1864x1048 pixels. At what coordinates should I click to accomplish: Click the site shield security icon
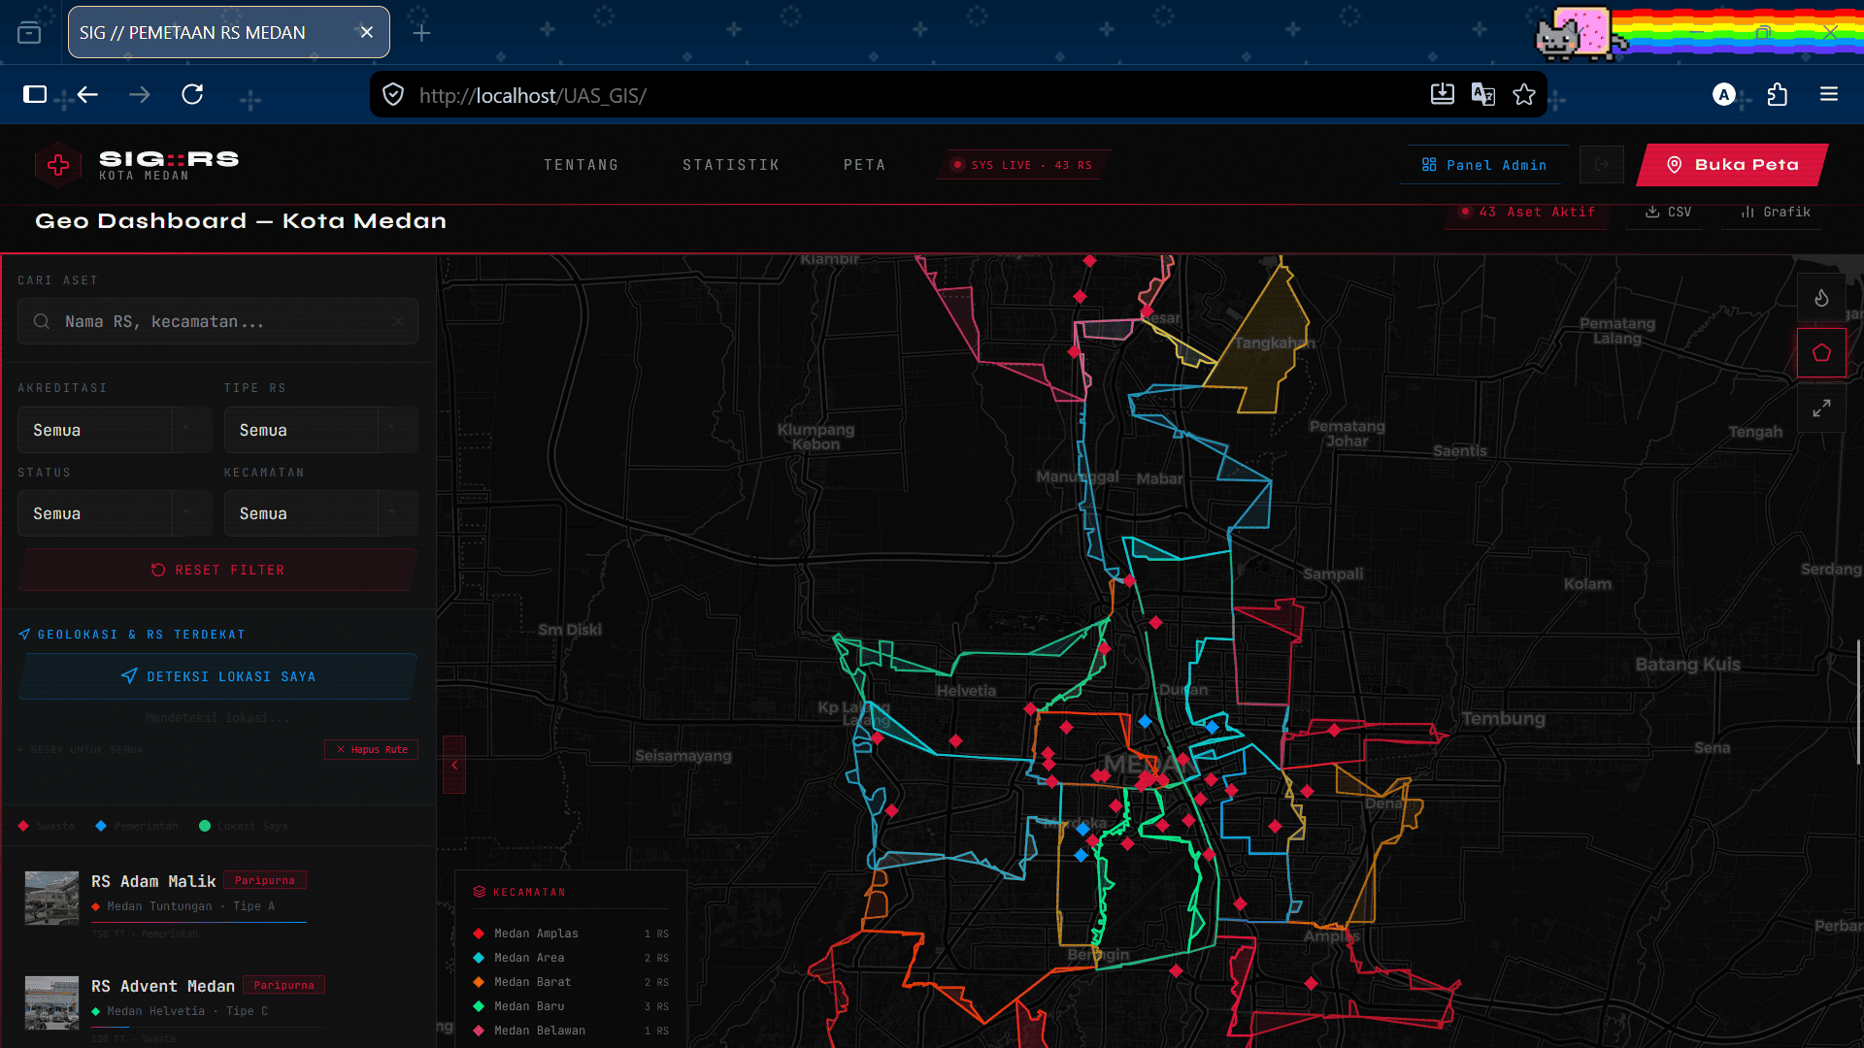(393, 94)
